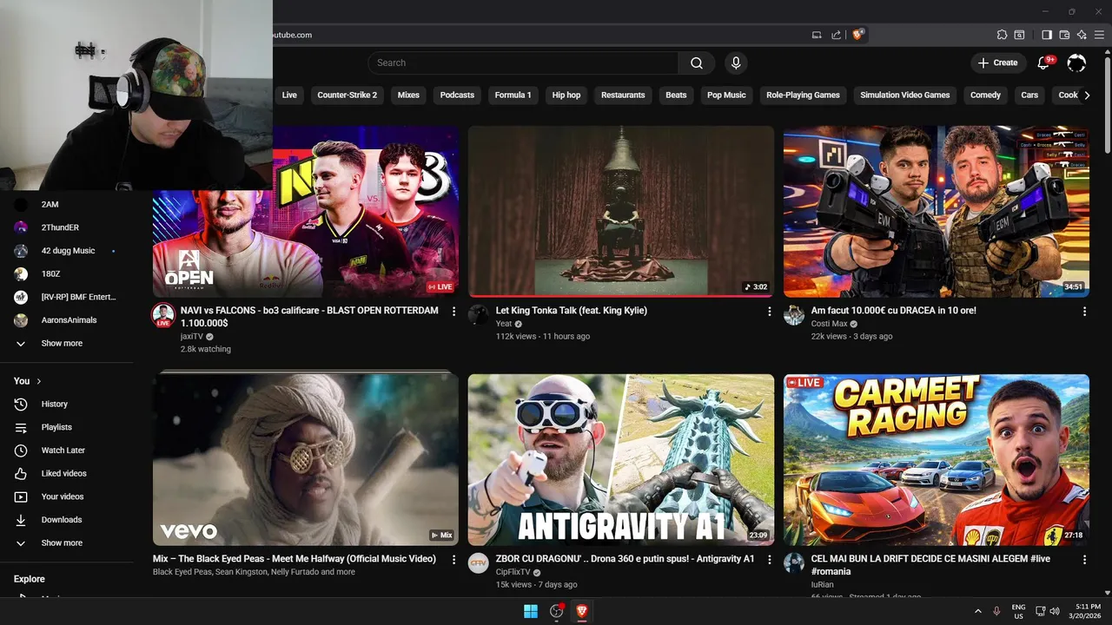Viewport: 1112px width, 625px height.
Task: Click the YouTube search input field
Action: click(x=523, y=62)
